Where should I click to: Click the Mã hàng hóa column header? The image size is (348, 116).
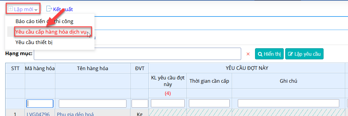click(40, 68)
